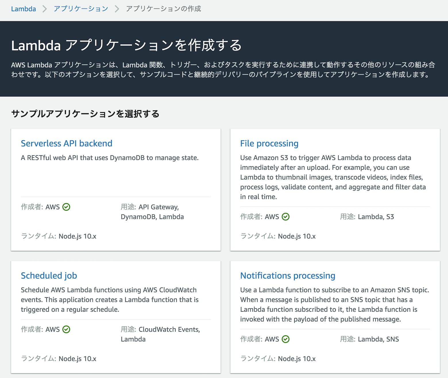Click Node.js 10.x runtime in Scheduled job card

tap(78, 359)
